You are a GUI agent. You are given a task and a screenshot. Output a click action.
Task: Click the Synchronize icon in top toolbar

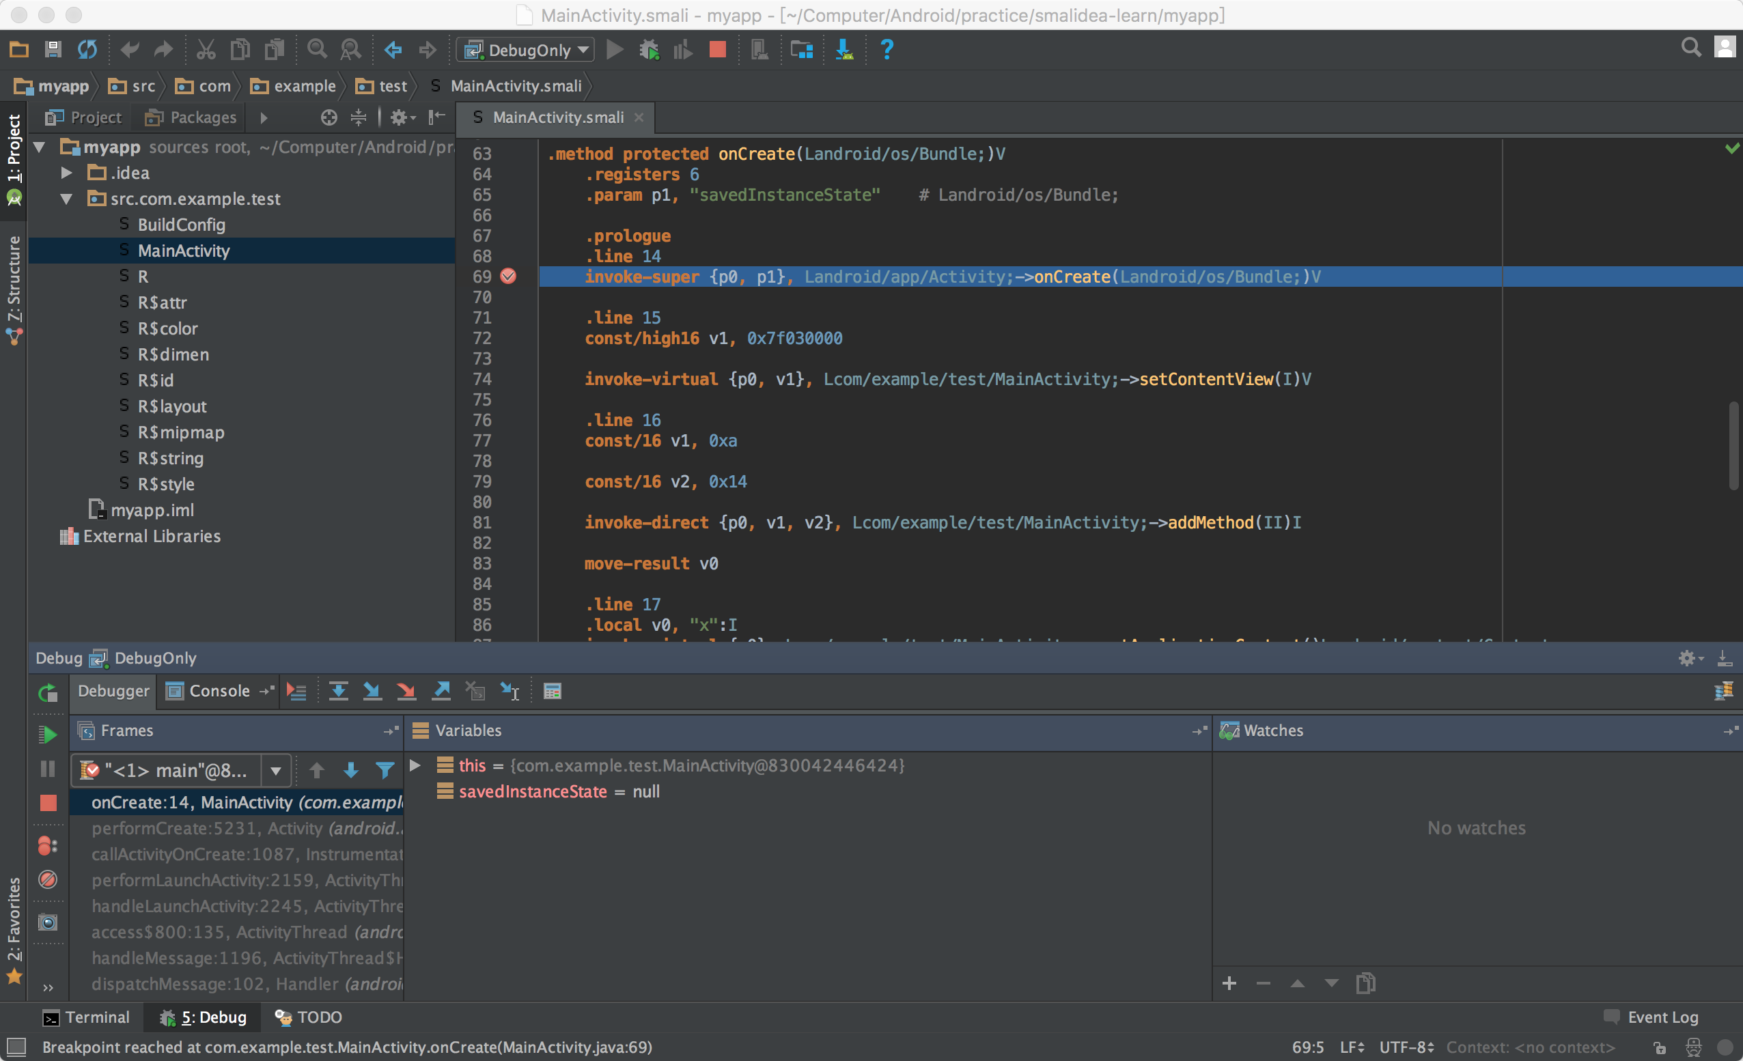87,50
